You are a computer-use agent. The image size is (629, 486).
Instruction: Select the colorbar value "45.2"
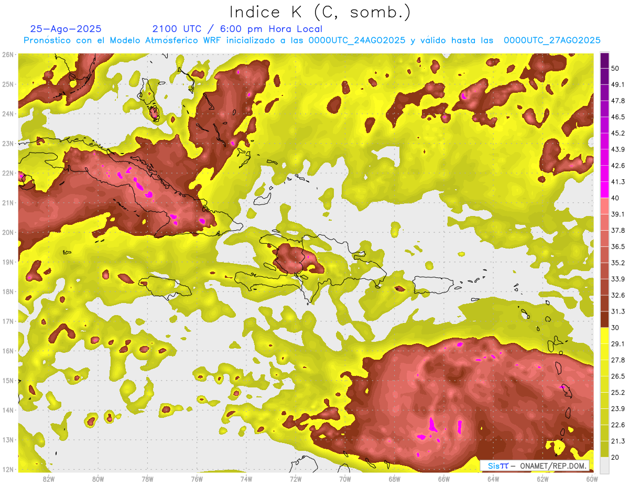coord(617,133)
